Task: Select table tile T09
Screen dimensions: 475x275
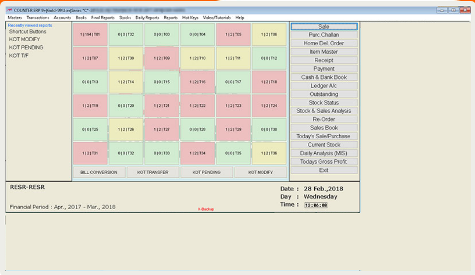Action: point(161,58)
